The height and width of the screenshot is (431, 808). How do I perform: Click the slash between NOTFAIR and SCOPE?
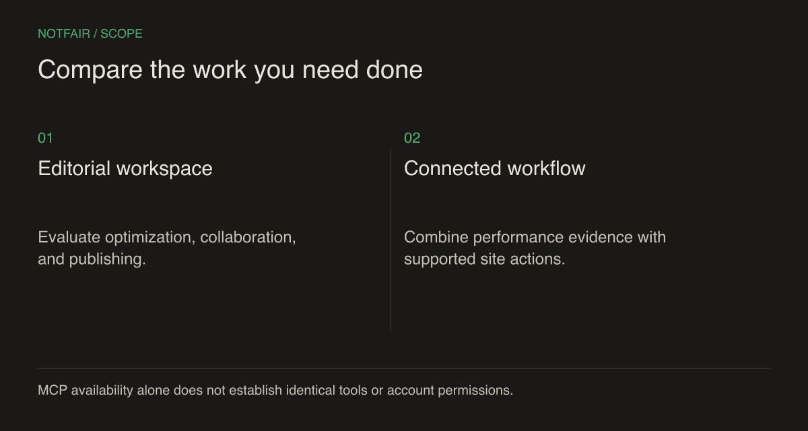pos(94,34)
